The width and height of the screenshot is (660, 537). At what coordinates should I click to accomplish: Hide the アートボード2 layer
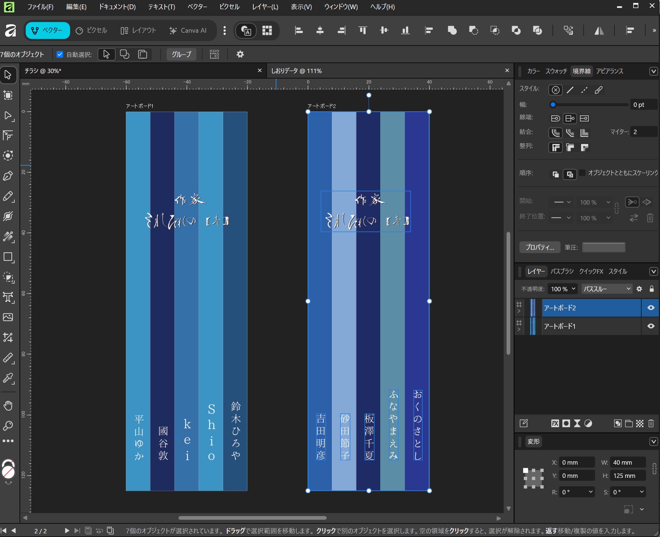[651, 308]
